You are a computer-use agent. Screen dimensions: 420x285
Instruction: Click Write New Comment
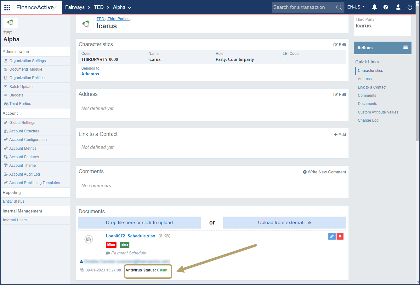coord(325,172)
